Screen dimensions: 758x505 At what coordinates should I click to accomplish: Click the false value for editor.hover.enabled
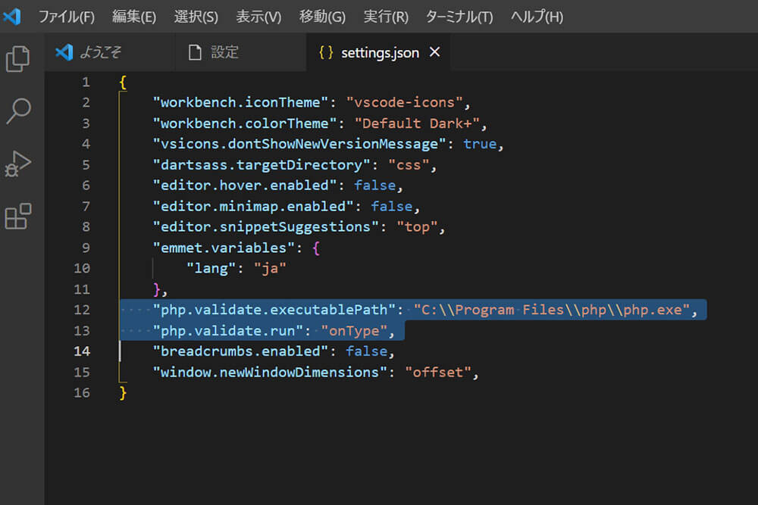(x=374, y=185)
